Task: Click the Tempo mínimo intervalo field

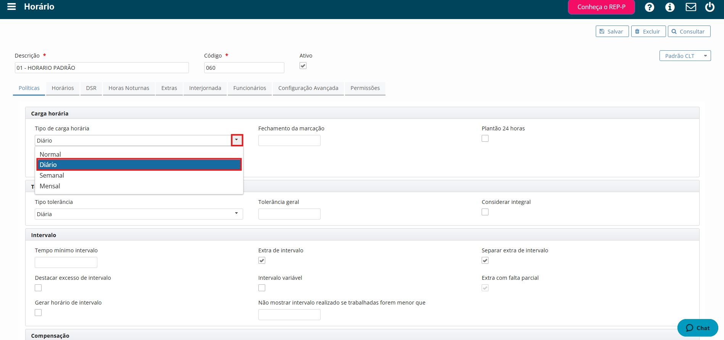Action: tap(66, 262)
